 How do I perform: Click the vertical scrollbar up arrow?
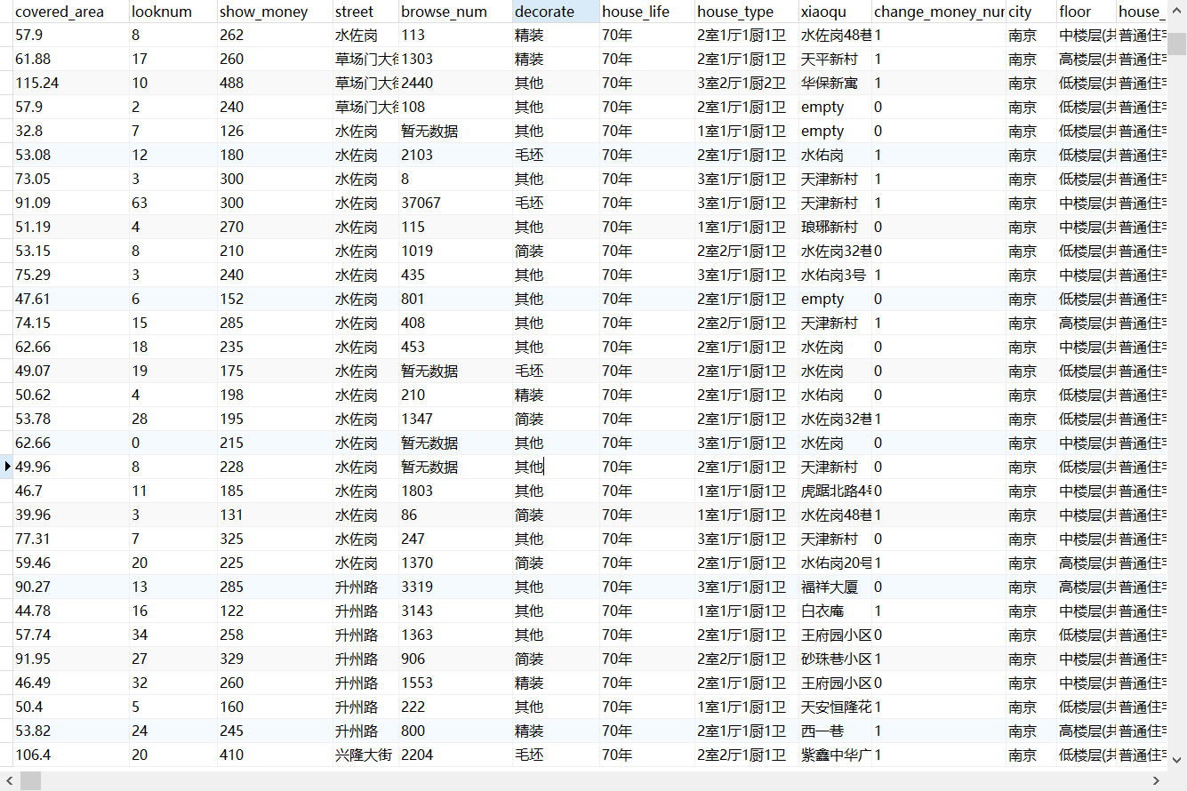point(1177,9)
